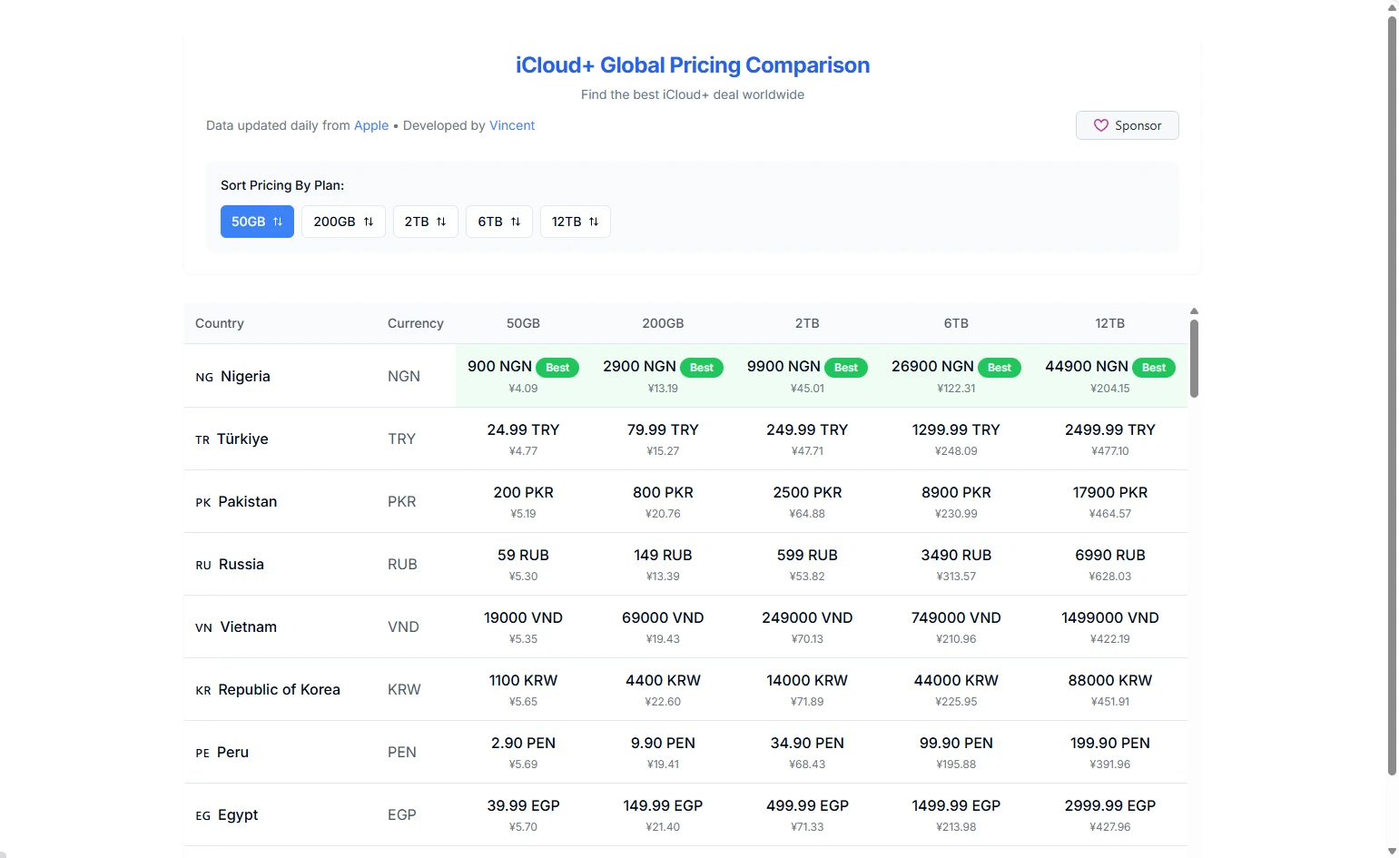Click sort arrows icon on 12TB button
The height and width of the screenshot is (858, 1399).
594,222
